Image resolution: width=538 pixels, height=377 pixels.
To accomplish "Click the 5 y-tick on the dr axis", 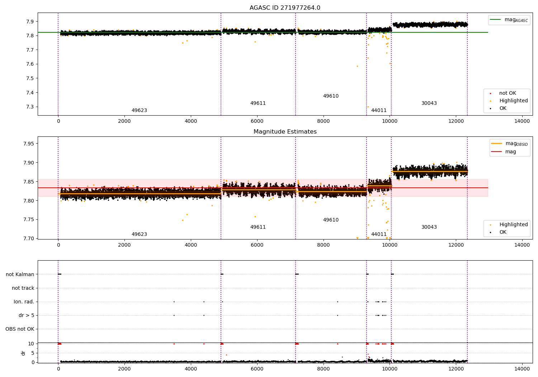I will (33, 353).
